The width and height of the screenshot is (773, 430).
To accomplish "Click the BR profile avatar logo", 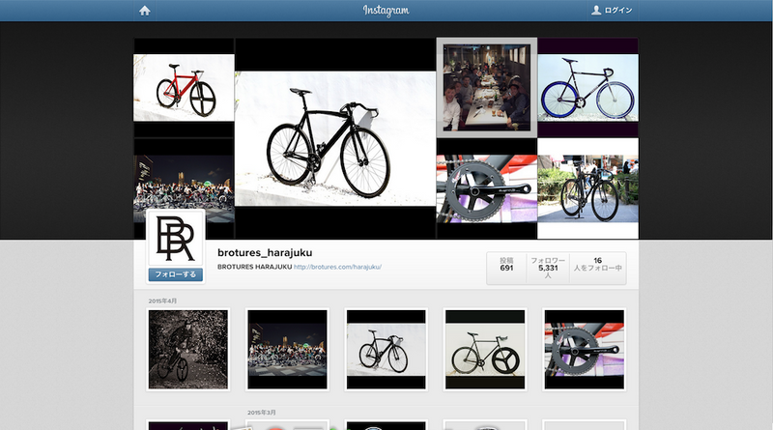I will [175, 240].
